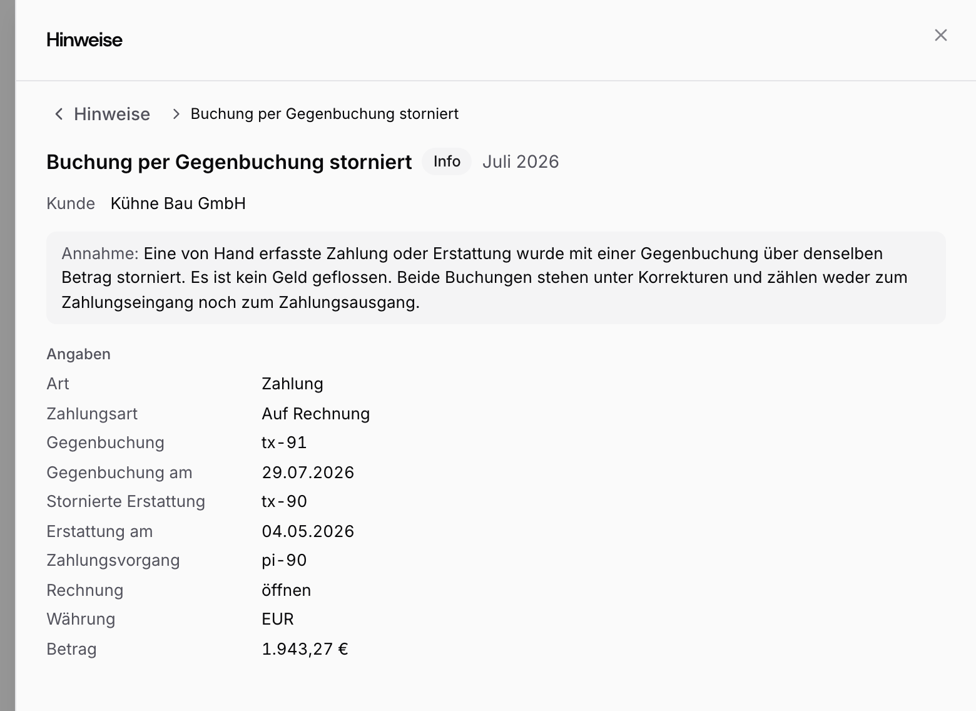Click the 'Gegenbuchung am' label
976x711 pixels.
coord(119,473)
